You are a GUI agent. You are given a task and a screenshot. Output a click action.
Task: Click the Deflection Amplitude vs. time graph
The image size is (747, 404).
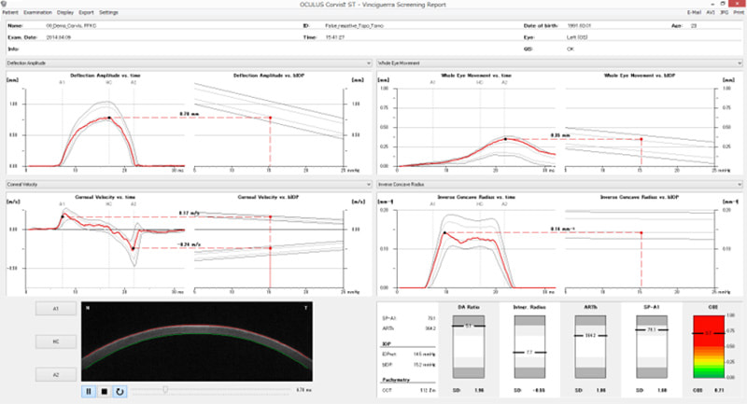click(x=105, y=127)
